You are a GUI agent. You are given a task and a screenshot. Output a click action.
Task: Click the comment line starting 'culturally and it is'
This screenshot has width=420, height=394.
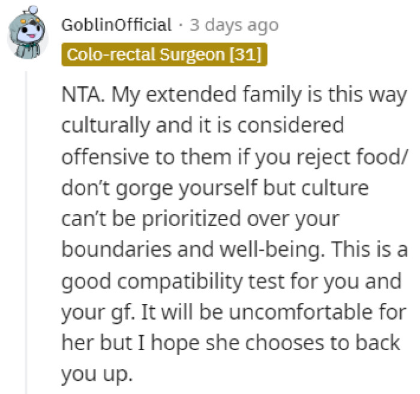[x=202, y=126]
